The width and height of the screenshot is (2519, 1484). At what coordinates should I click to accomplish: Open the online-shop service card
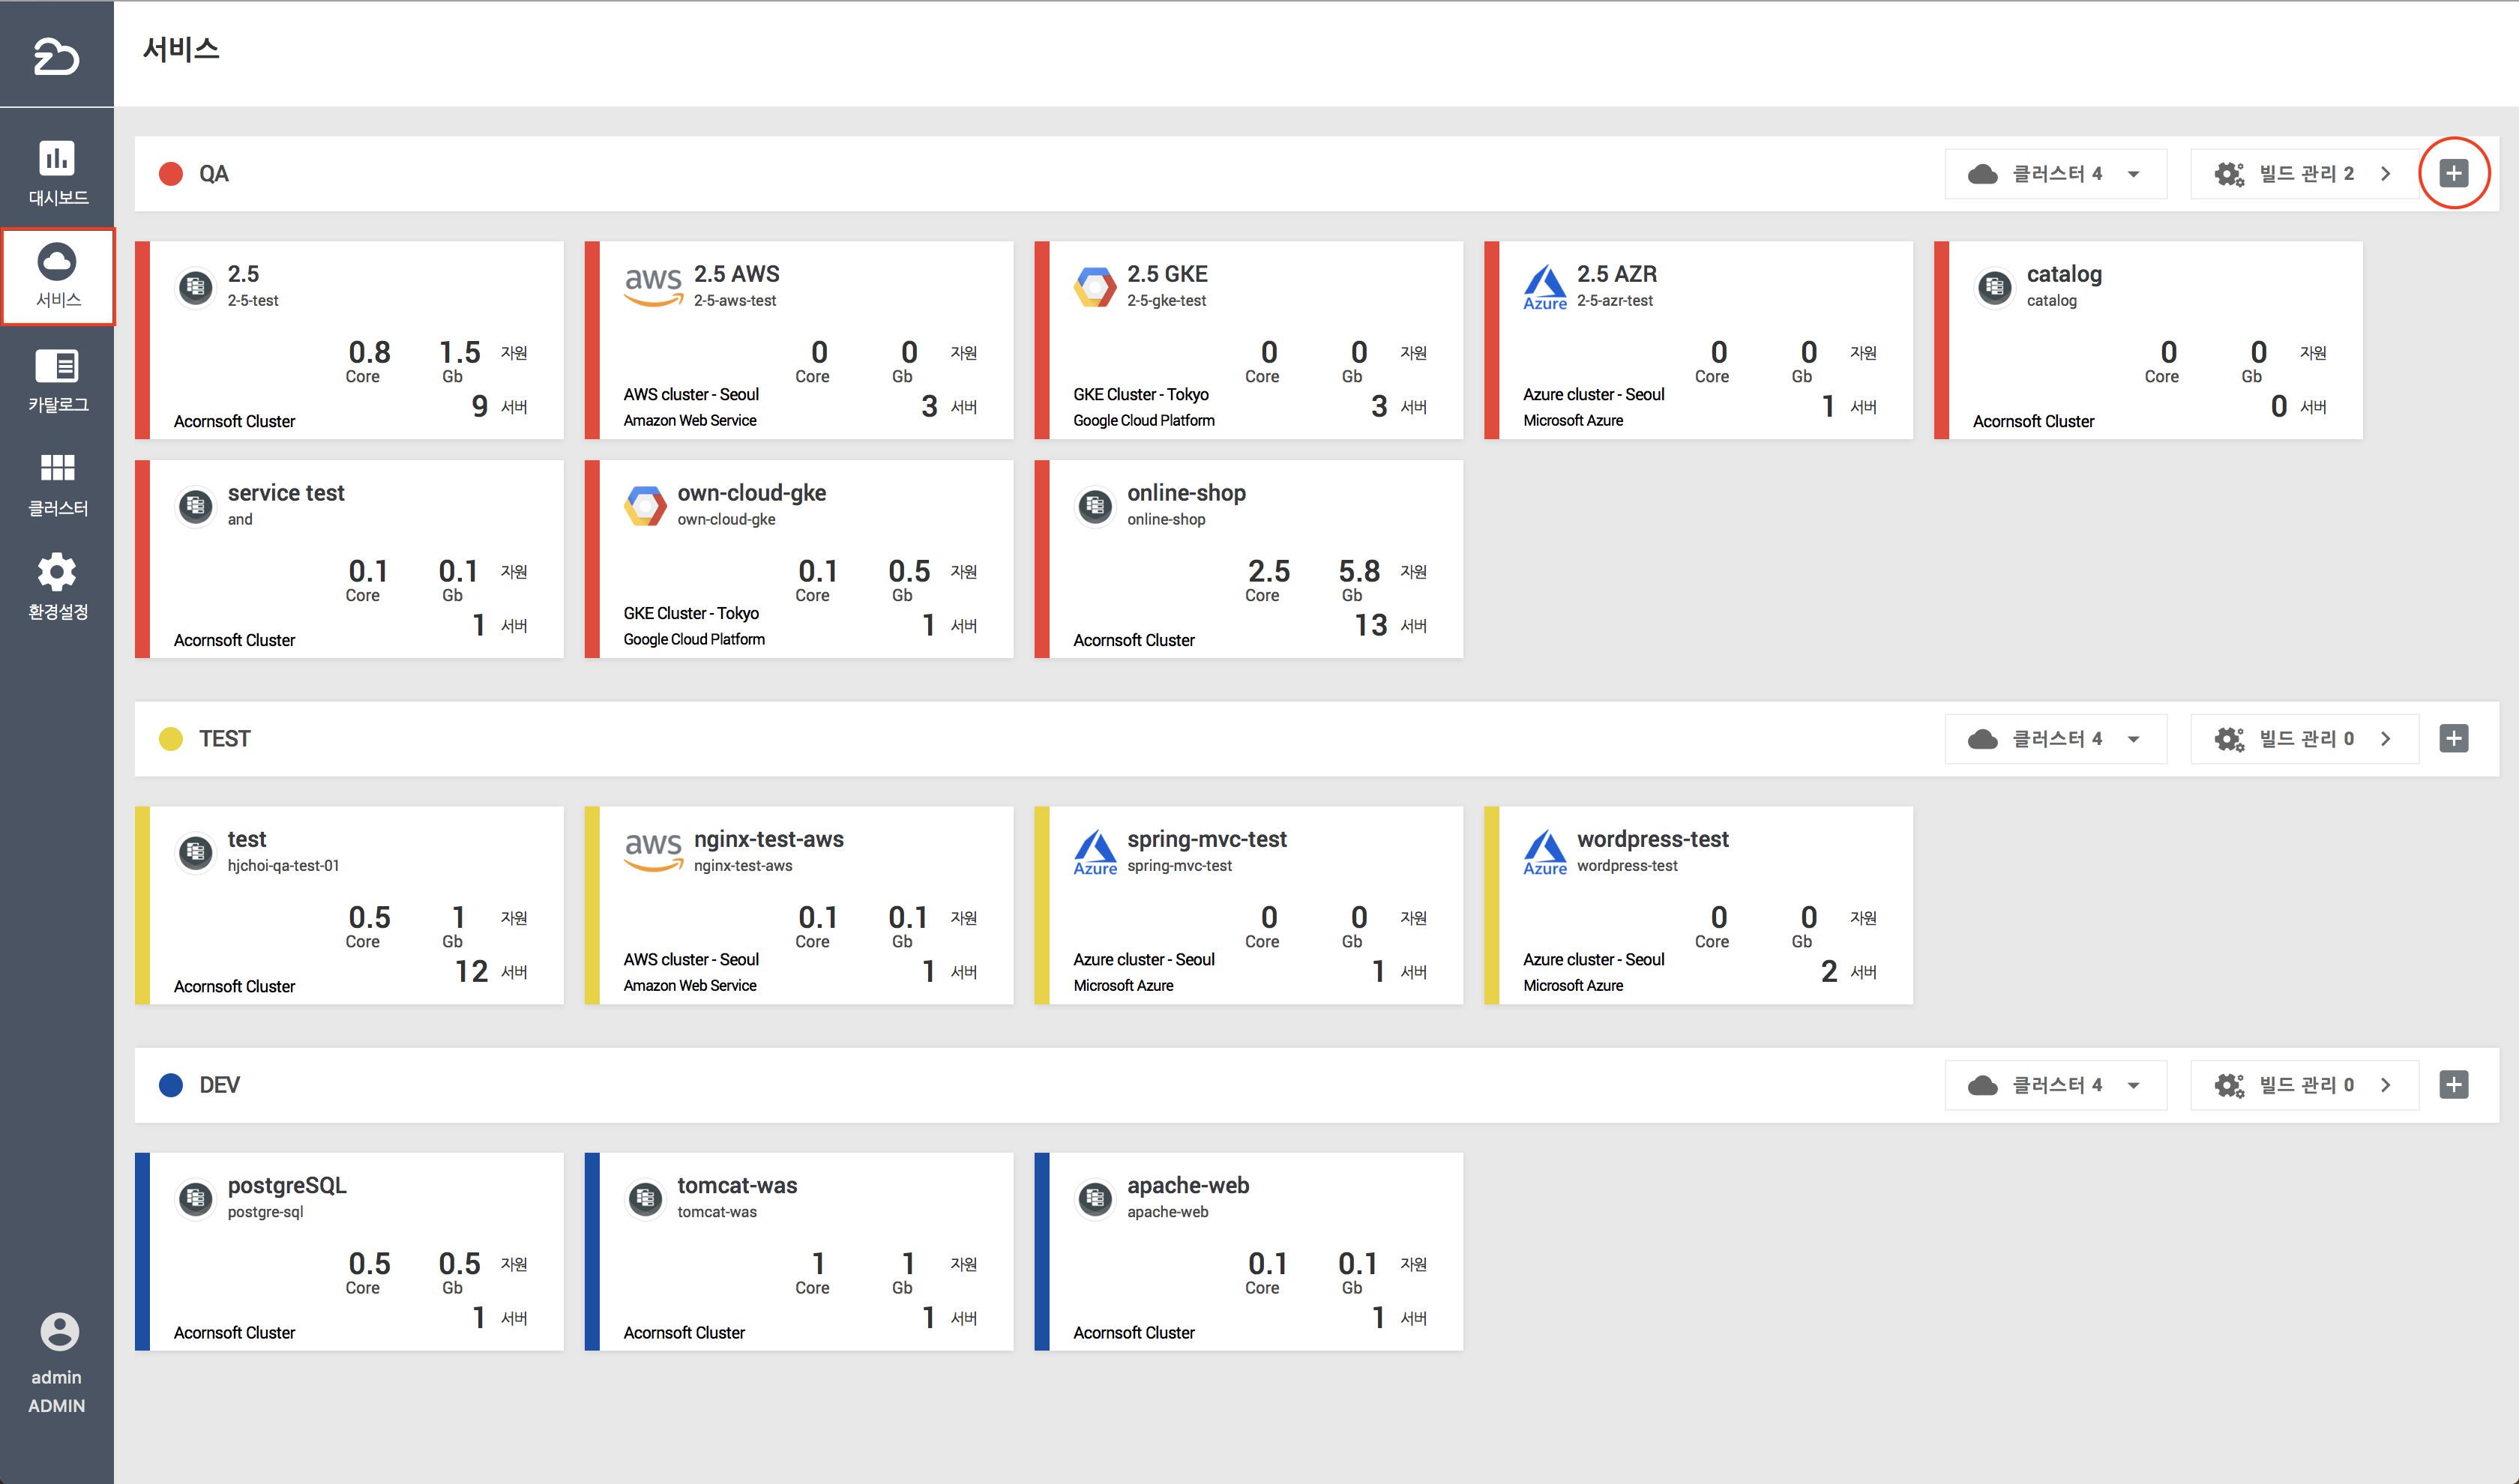pos(1248,559)
